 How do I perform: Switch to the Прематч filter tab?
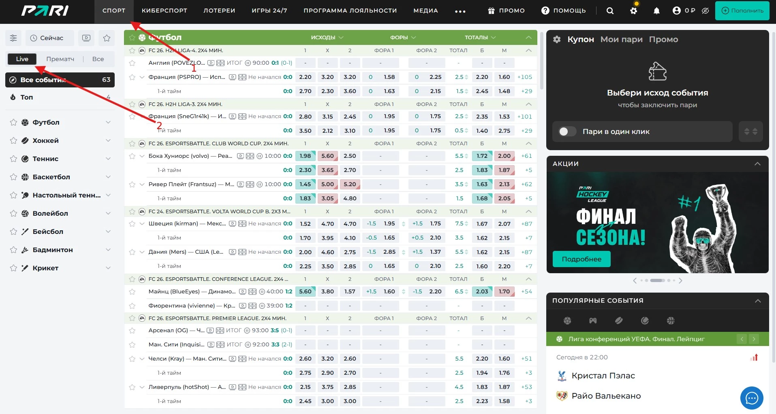tap(60, 59)
